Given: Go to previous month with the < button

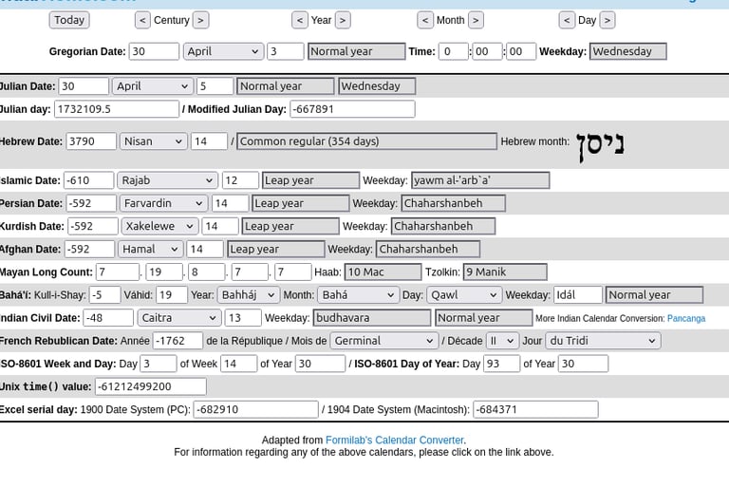Looking at the screenshot, I should (425, 21).
